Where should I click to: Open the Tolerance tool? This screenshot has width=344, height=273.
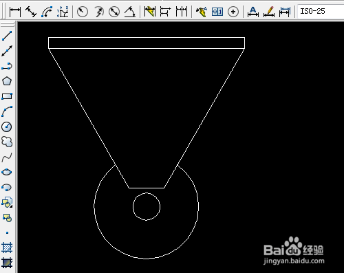(217, 12)
